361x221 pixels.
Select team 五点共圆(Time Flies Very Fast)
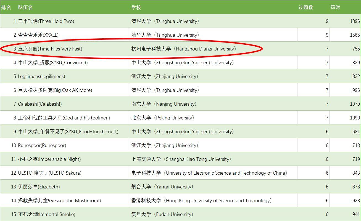(x=50, y=49)
